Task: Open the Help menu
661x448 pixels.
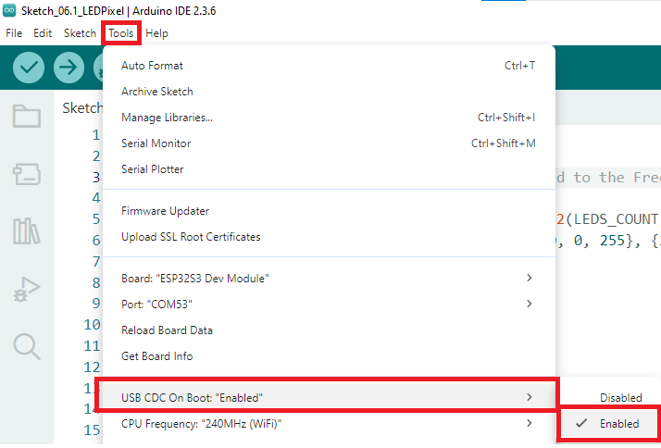Action: tap(157, 32)
